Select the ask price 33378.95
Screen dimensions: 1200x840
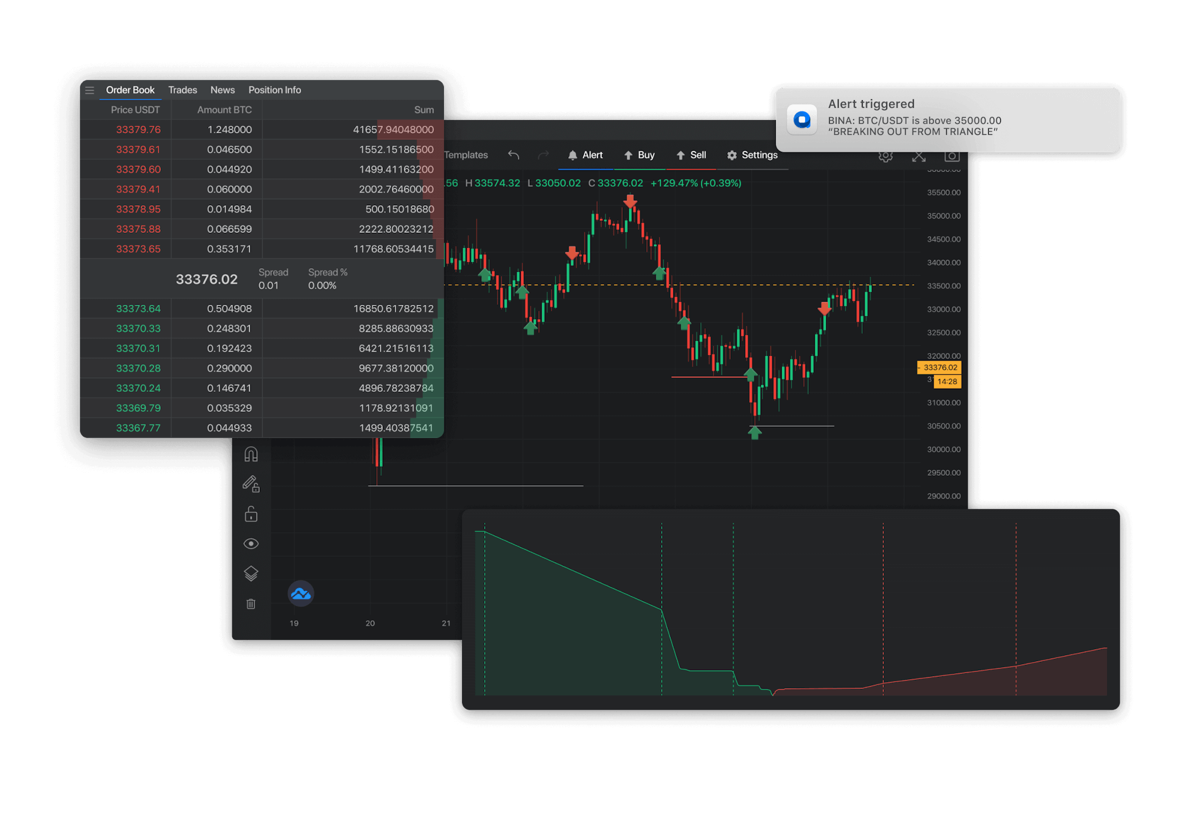click(138, 209)
